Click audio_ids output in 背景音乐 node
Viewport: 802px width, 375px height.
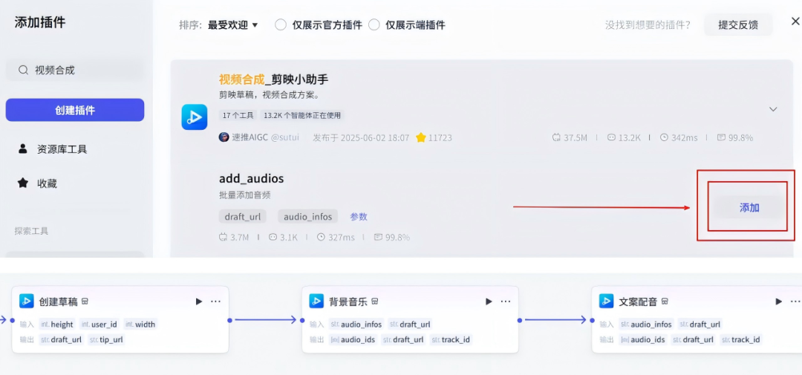353,339
